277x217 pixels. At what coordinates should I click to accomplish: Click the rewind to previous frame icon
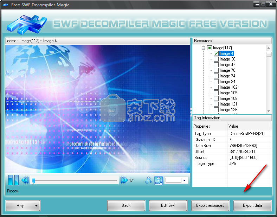click(25, 180)
